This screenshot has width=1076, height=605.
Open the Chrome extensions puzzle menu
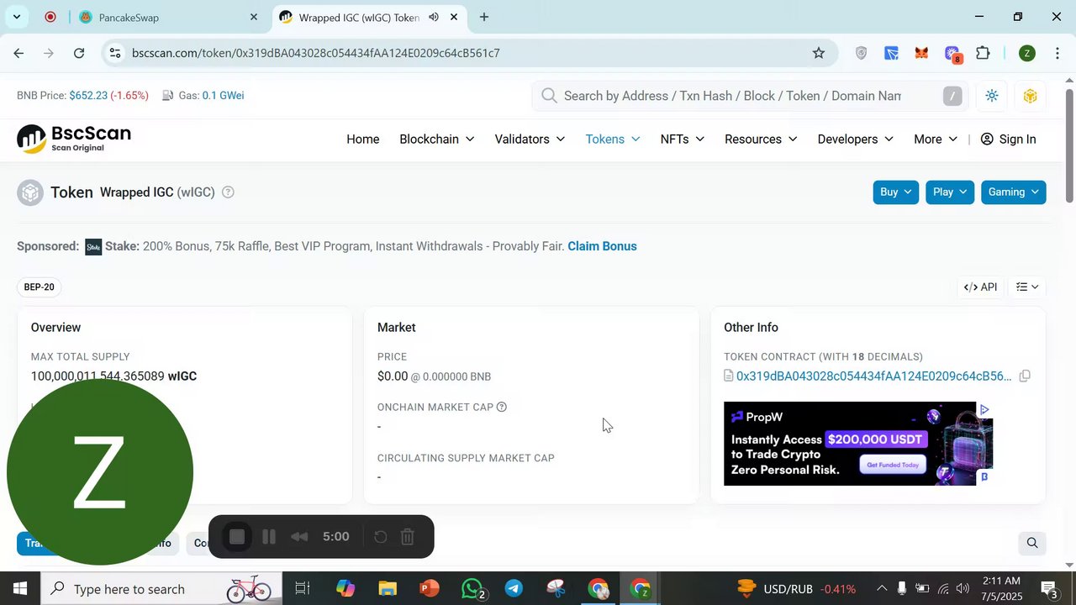(983, 53)
